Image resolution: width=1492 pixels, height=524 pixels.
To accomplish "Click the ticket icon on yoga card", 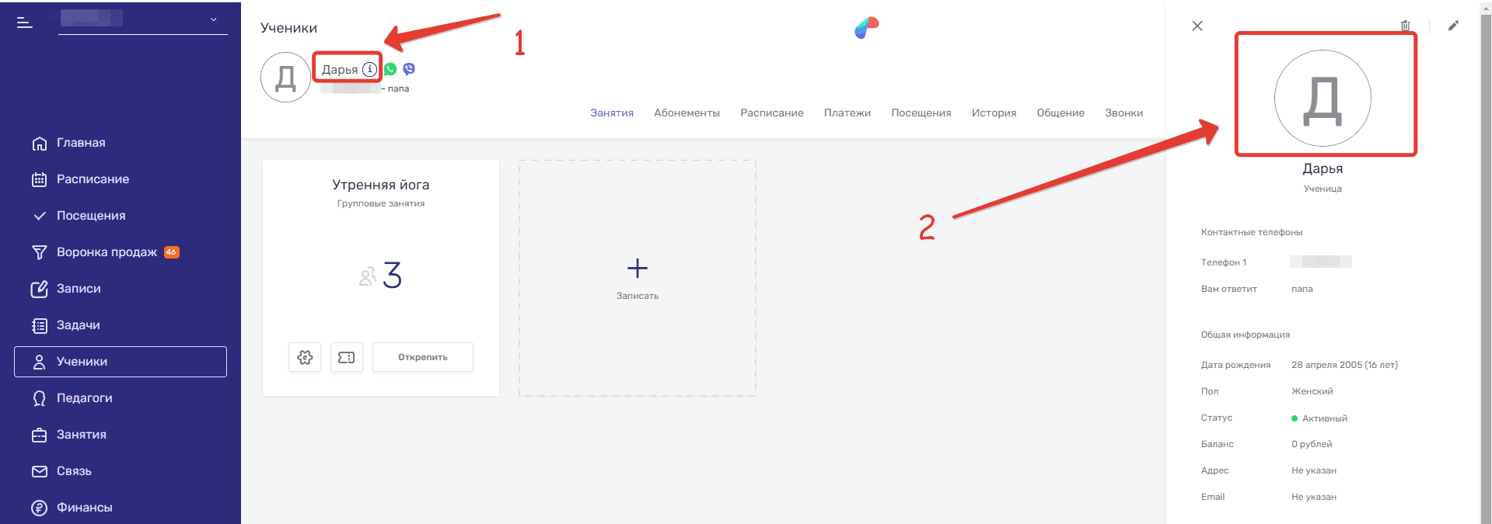I will pyautogui.click(x=347, y=357).
